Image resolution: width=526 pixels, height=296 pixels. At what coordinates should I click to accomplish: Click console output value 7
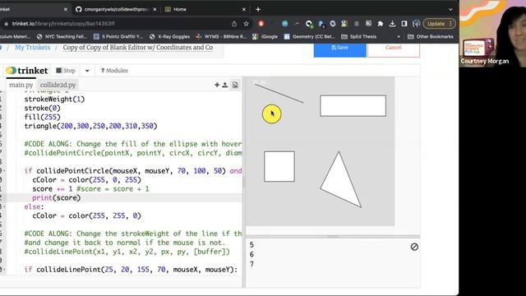point(251,264)
